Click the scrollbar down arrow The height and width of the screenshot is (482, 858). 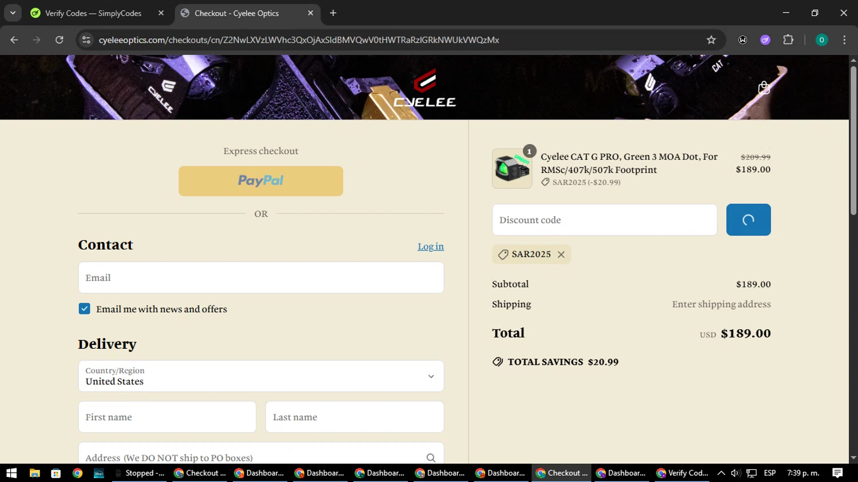[x=853, y=458]
